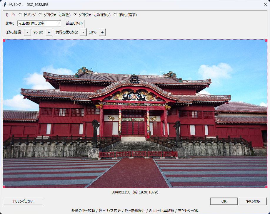
Task: Click the dropdown arrow next to 元画像と同じ比率
Action: 59,23
